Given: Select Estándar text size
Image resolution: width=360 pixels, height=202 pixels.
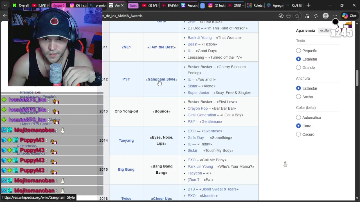Looking at the screenshot, I should coord(298,59).
